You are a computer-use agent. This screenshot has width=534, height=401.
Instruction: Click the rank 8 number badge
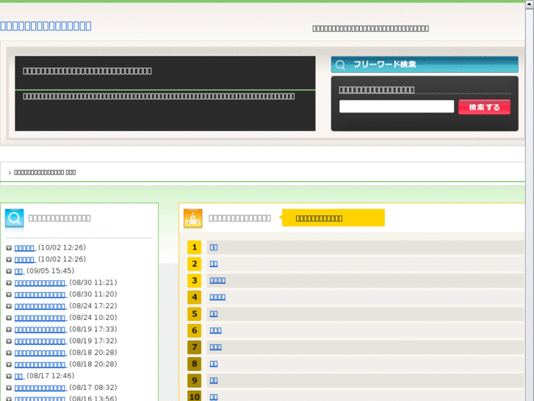(194, 363)
